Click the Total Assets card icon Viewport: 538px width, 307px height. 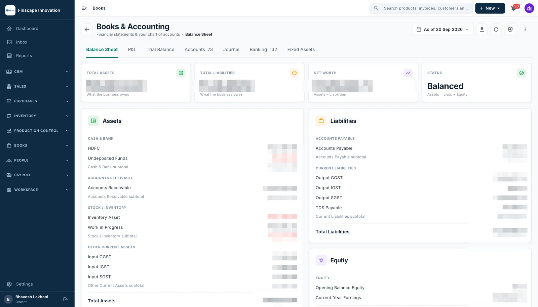181,73
